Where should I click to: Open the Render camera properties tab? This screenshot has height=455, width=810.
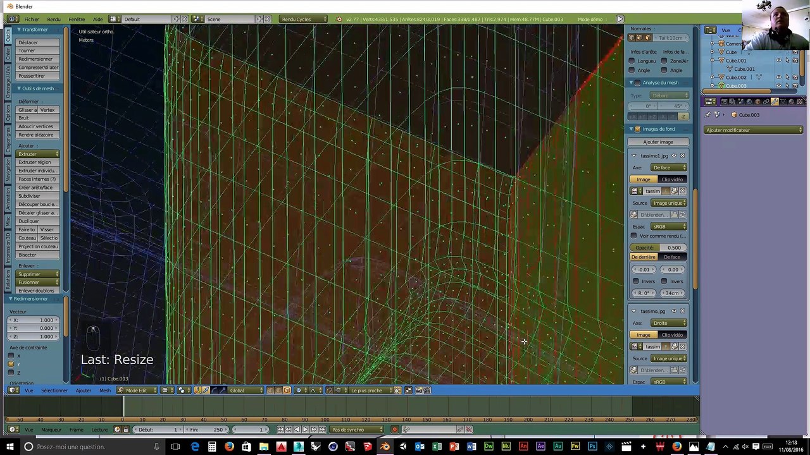pos(725,101)
